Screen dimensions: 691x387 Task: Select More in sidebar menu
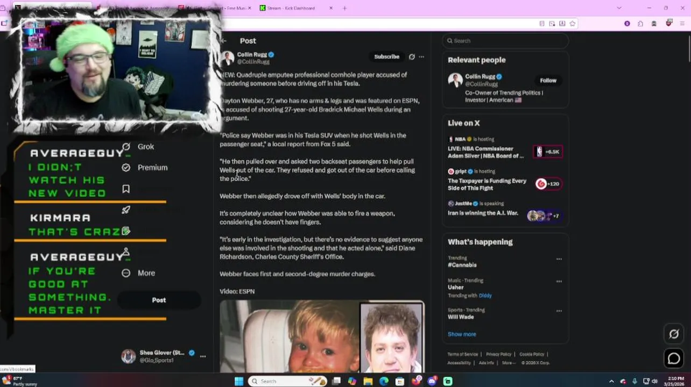tap(146, 273)
